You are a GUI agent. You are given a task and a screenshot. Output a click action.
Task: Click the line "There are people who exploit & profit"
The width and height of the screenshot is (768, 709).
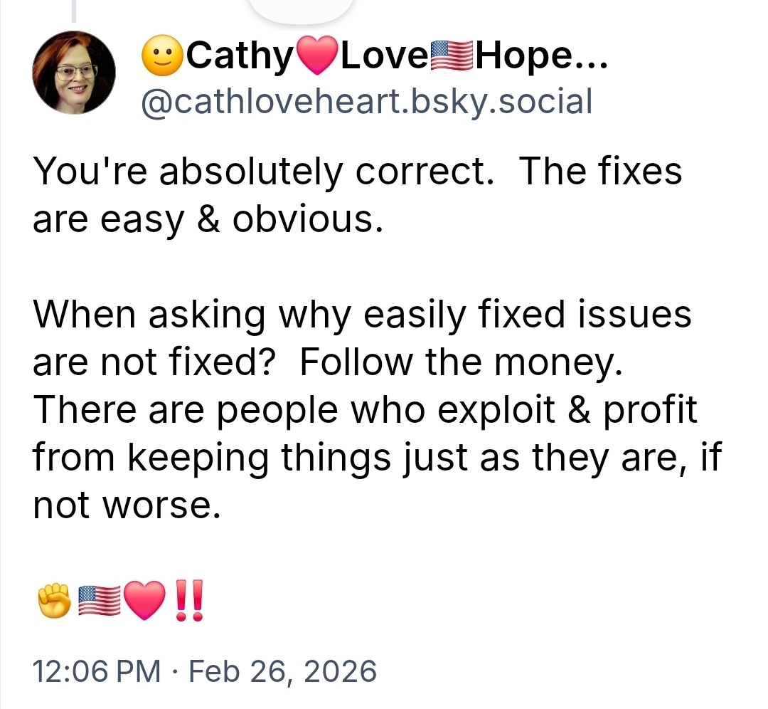365,411
